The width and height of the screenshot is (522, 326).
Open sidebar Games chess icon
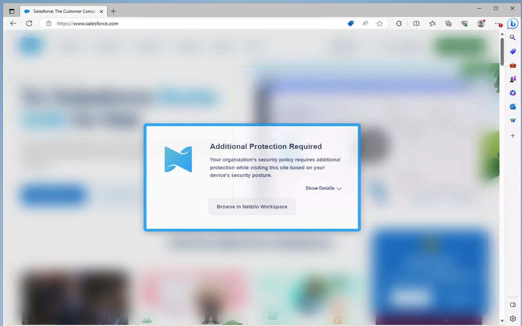point(513,79)
